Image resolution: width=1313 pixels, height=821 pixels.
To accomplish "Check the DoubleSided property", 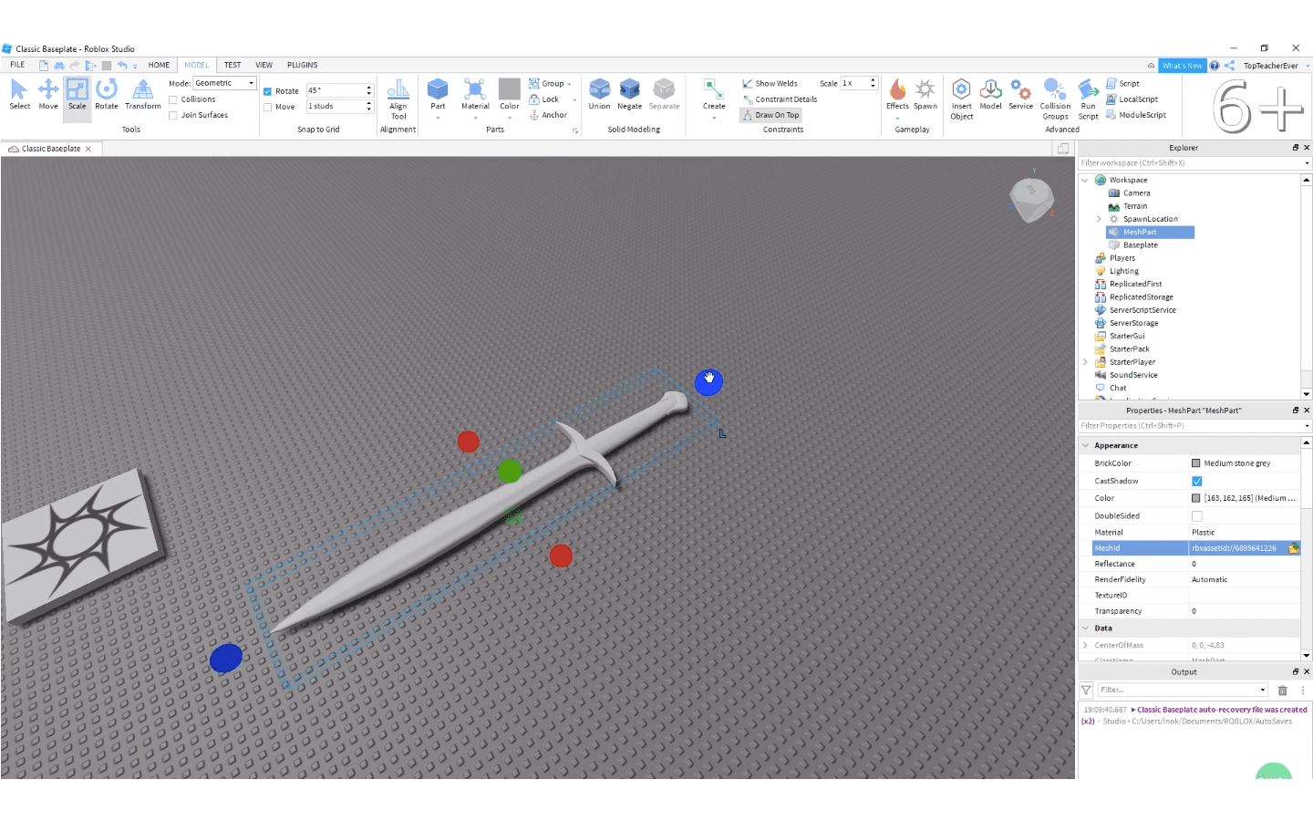I will tap(1197, 516).
